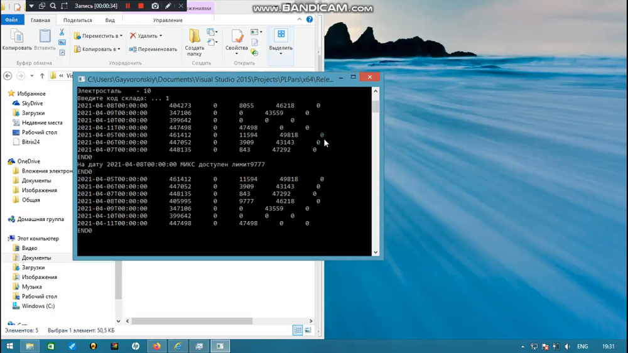Select OneDrive in navigation pane
The image size is (628, 353).
pyautogui.click(x=28, y=161)
